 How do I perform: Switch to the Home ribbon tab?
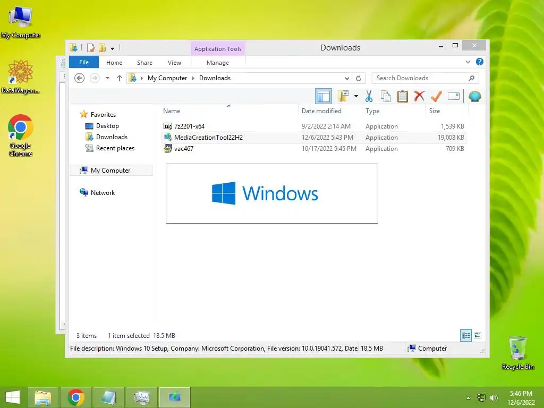tap(114, 63)
